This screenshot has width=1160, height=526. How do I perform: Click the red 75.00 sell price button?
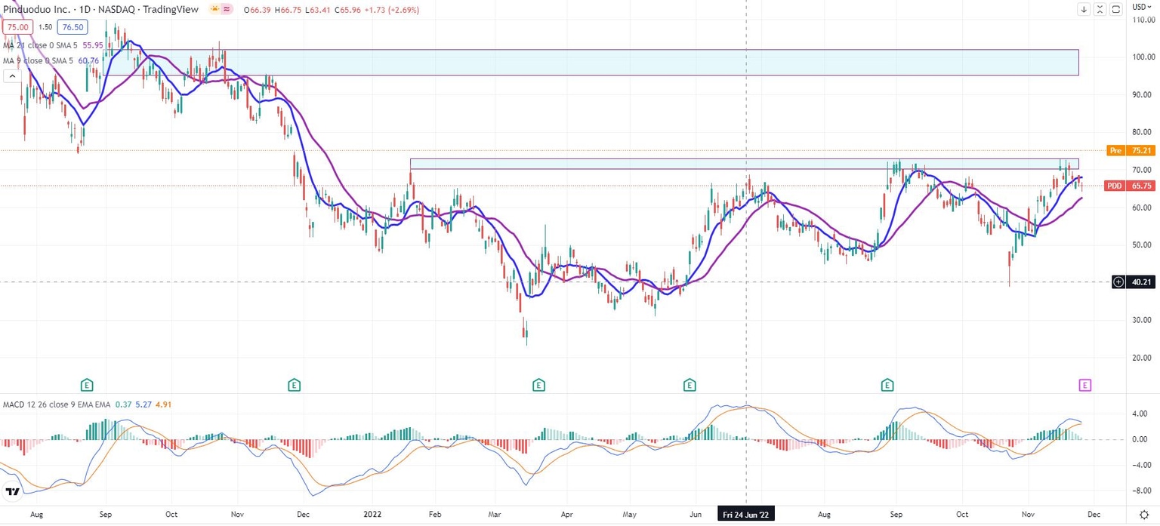[x=16, y=26]
